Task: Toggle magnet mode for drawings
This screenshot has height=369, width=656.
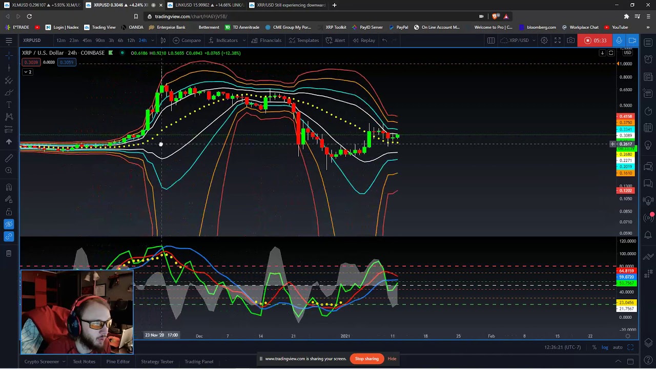Action: point(9,187)
